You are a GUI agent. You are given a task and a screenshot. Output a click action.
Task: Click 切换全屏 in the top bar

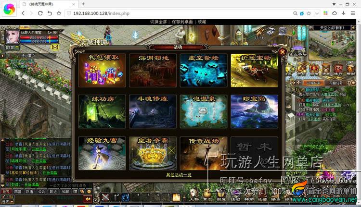tap(158, 22)
